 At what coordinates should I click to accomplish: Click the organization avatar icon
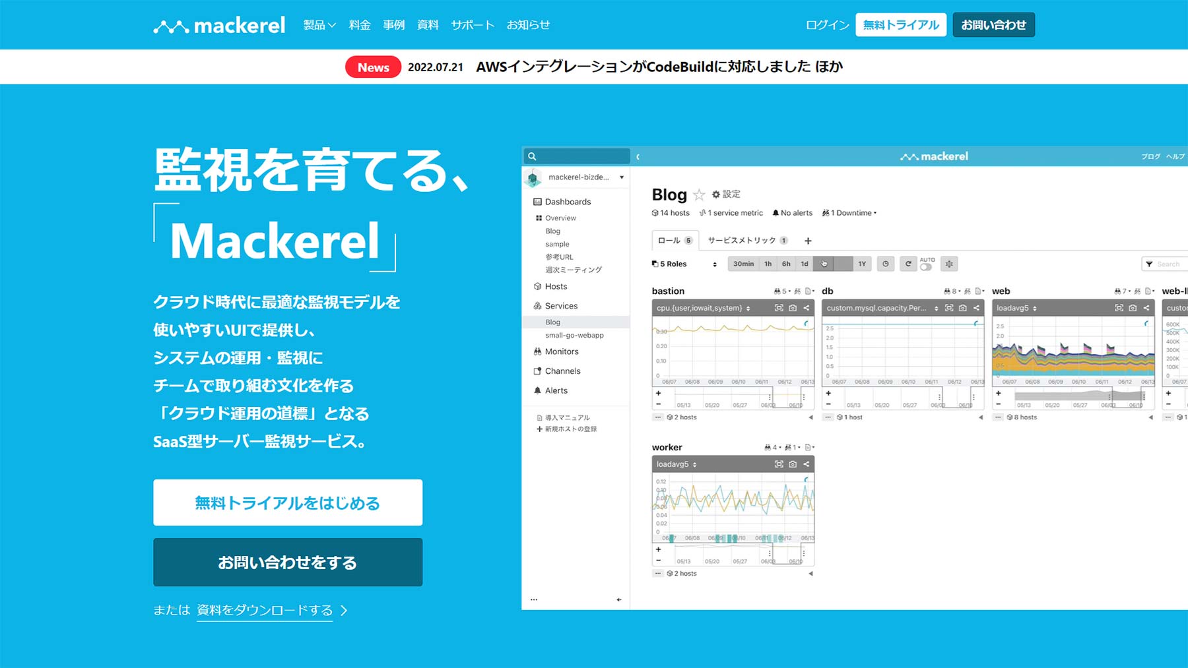533,177
